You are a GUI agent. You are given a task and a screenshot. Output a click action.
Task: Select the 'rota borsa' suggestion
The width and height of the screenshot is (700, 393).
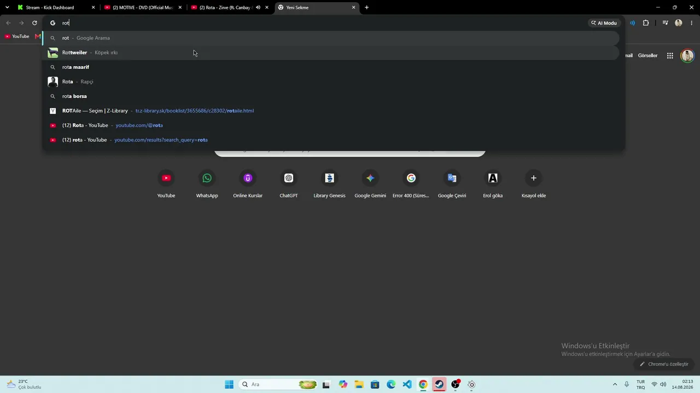tap(331, 96)
